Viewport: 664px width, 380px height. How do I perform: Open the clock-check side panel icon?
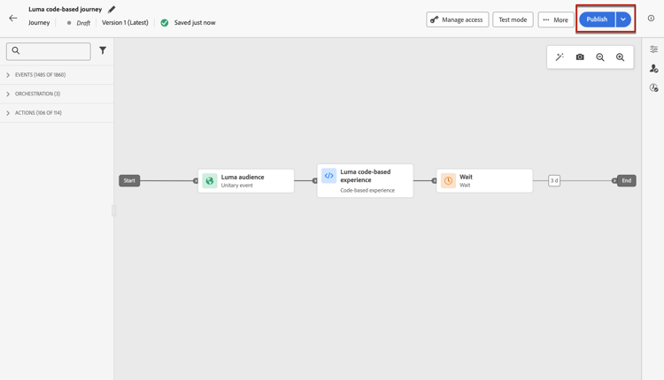point(654,87)
